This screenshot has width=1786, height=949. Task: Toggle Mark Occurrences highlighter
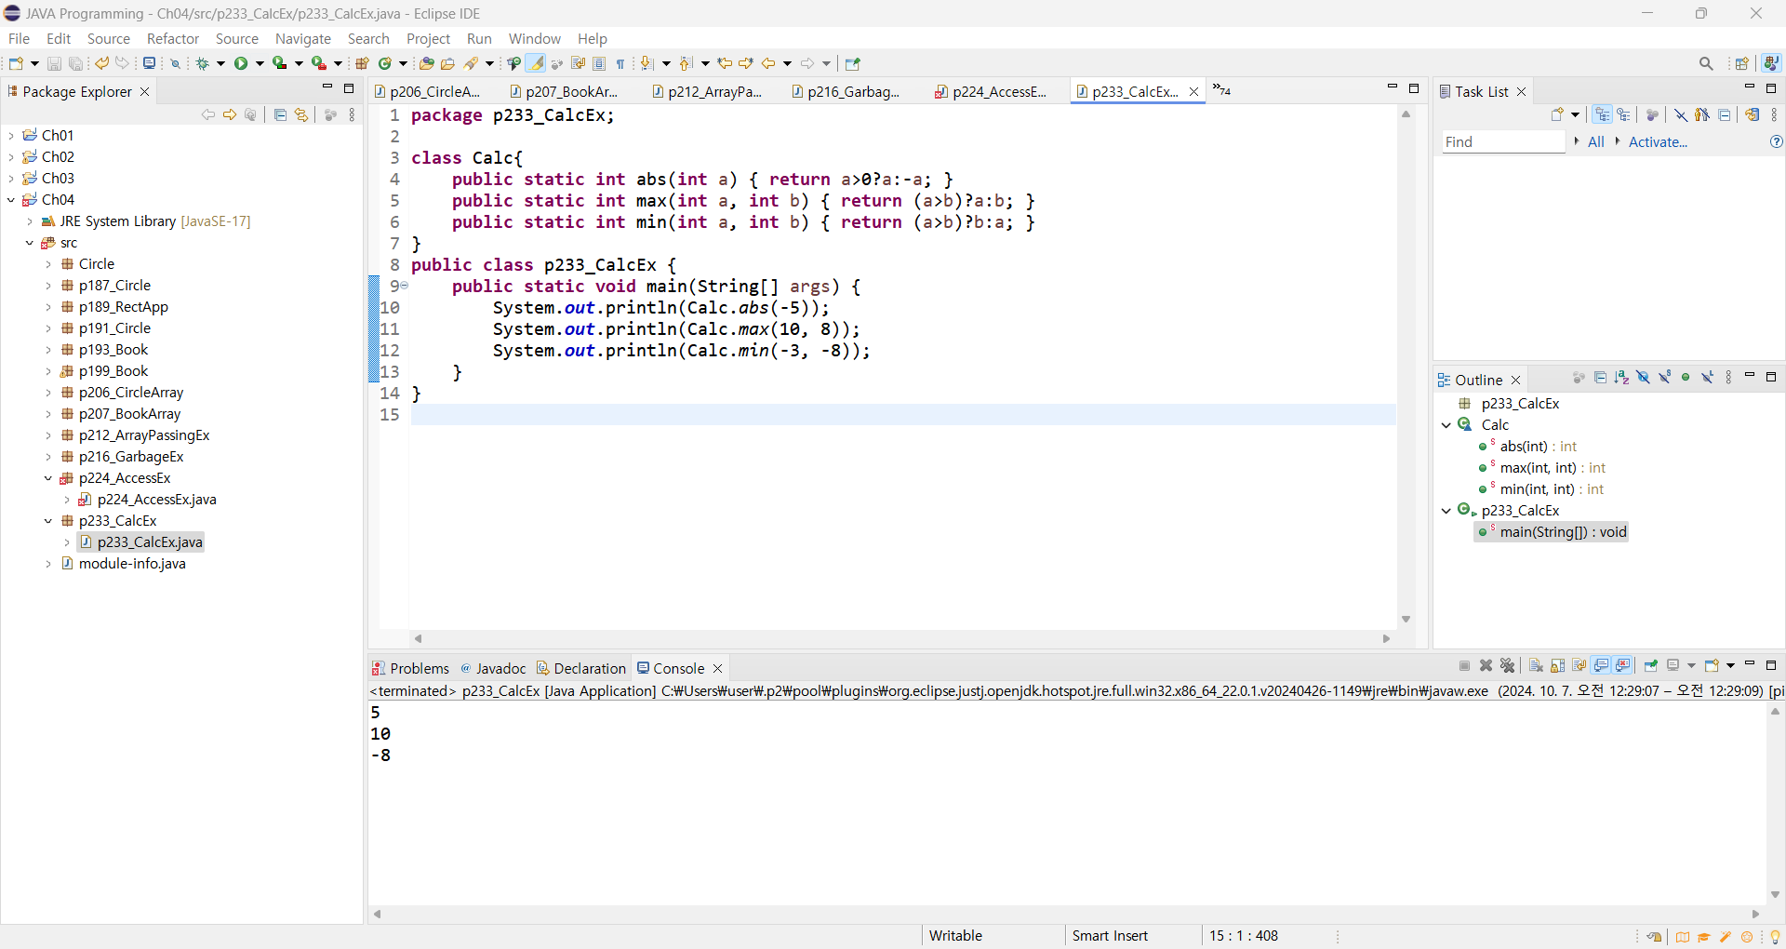535,63
